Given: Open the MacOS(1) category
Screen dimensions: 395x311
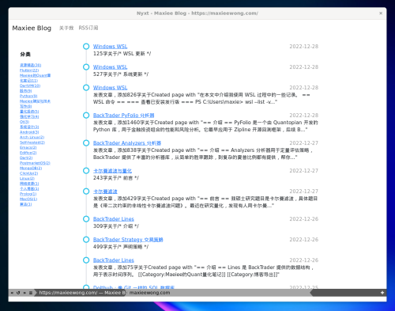Looking at the screenshot, I should pyautogui.click(x=28, y=199).
